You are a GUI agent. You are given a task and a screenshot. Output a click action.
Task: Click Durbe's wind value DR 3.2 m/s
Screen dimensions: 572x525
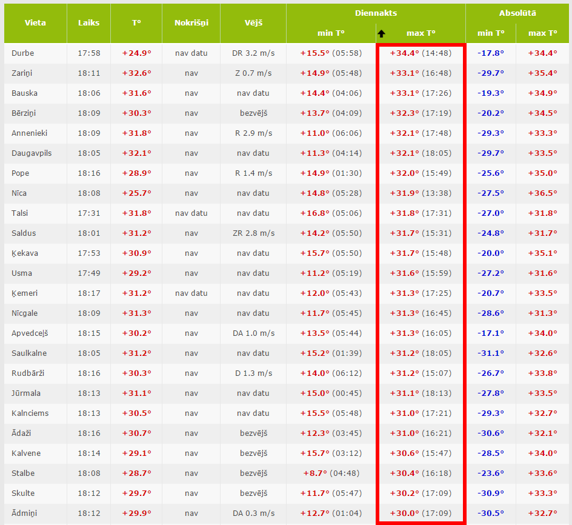[253, 53]
